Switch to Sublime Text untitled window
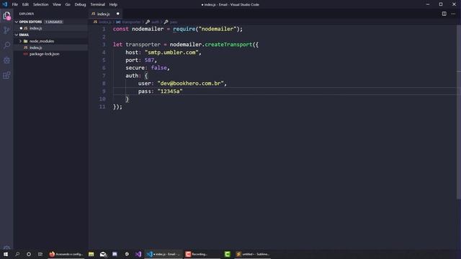 (253, 254)
